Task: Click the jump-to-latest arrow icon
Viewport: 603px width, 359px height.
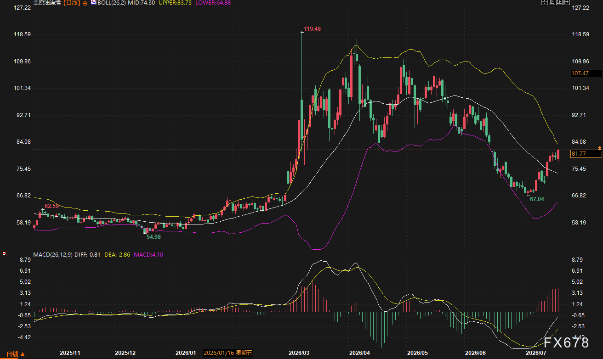Action: [567, 2]
